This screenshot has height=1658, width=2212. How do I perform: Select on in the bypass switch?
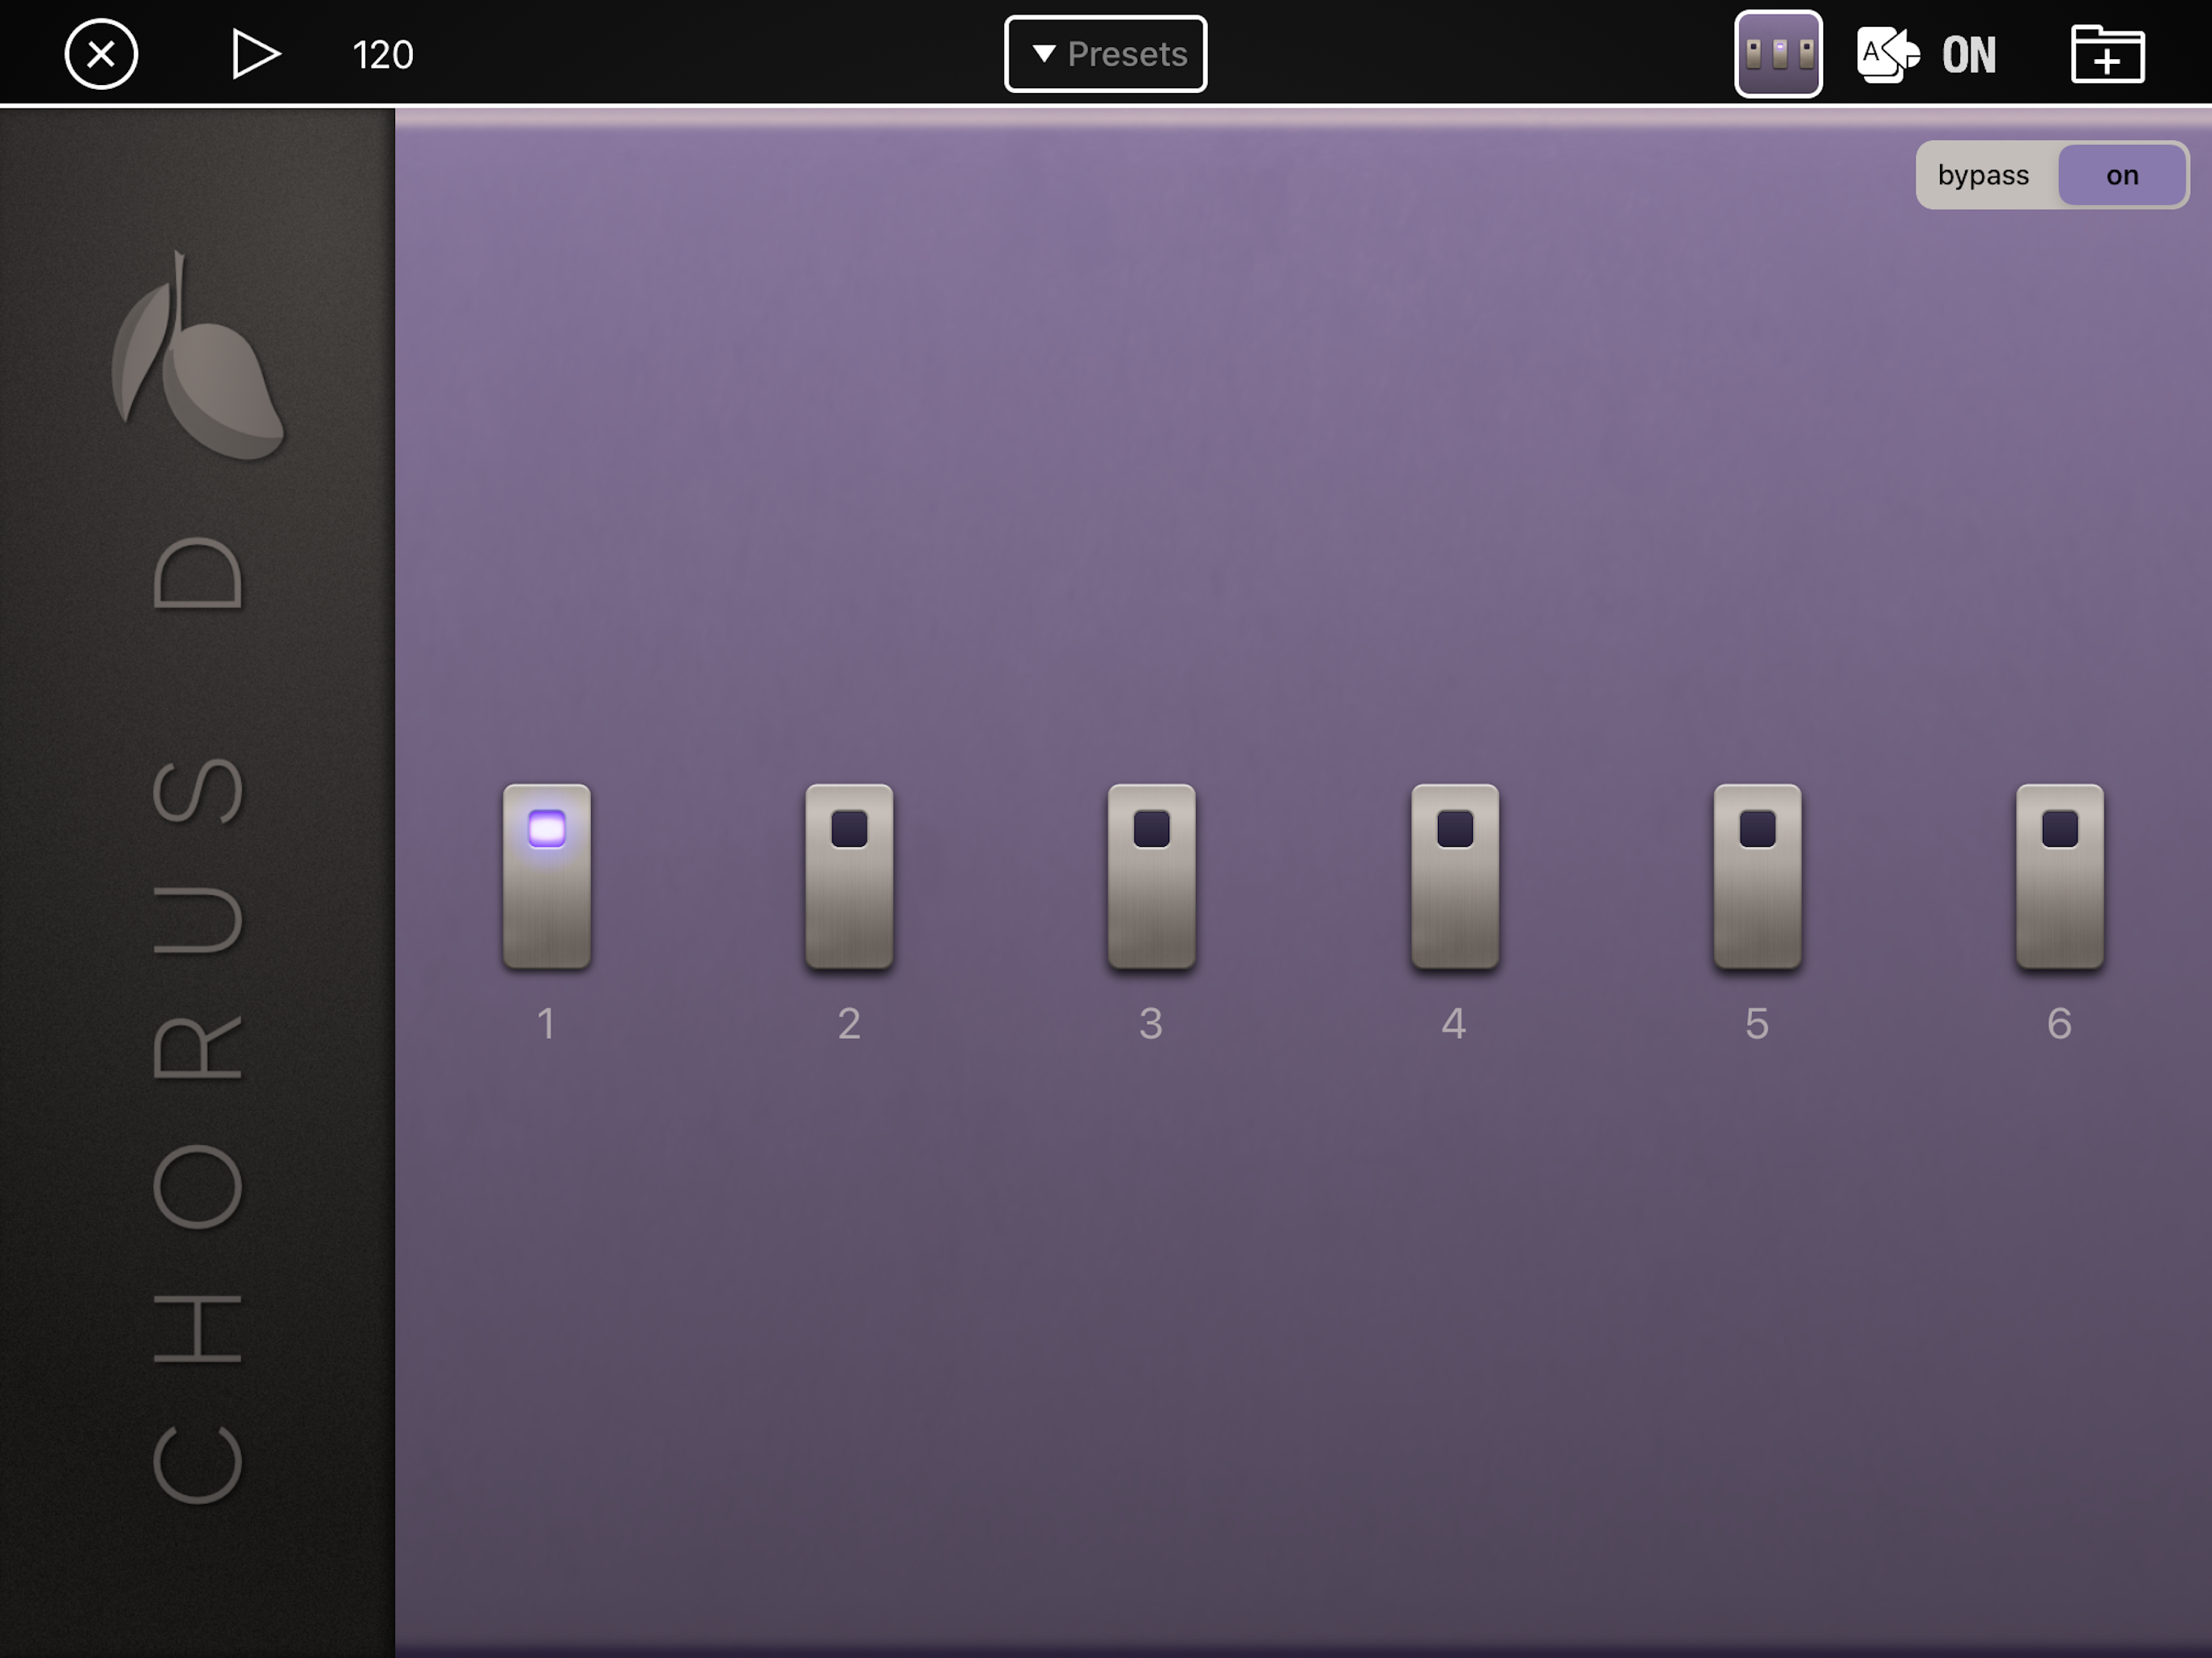pyautogui.click(x=2122, y=175)
